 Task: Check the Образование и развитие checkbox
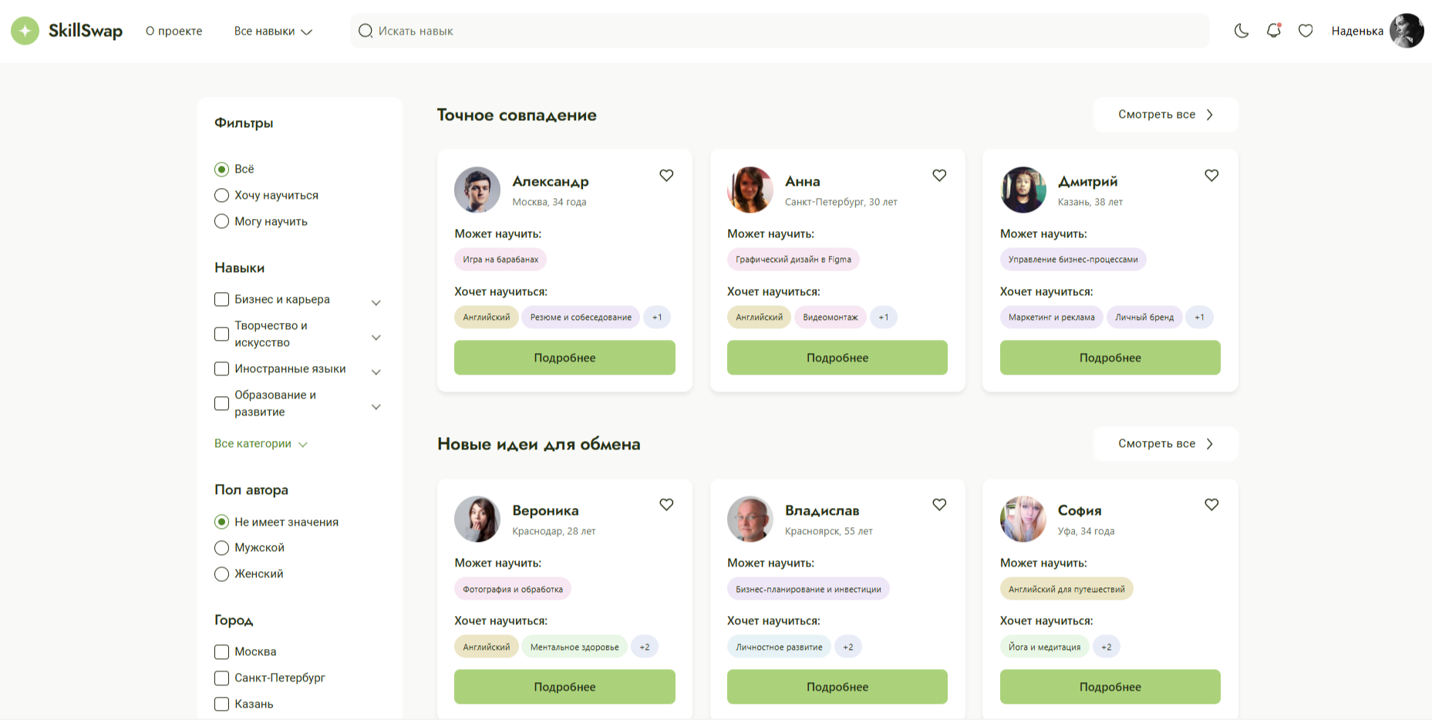click(221, 403)
